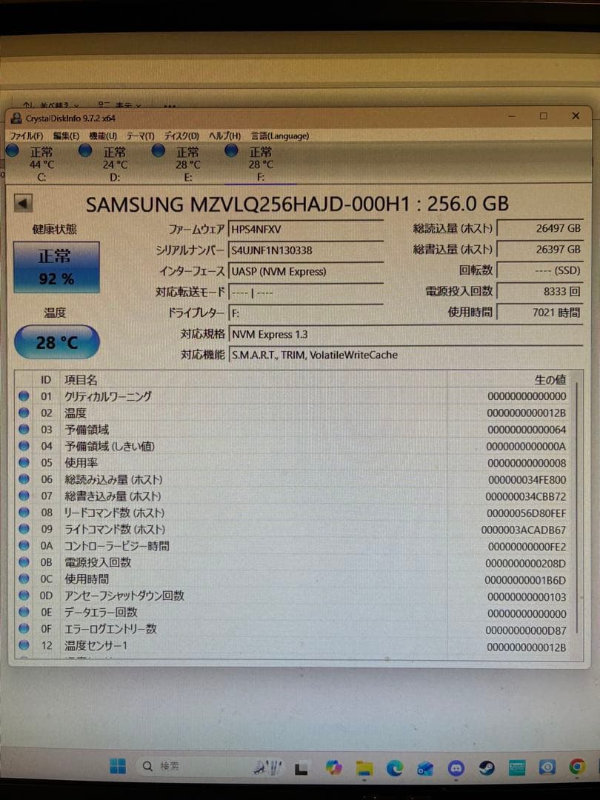600x800 pixels.
Task: Click the firmware field HPS4NFXV
Action: click(x=306, y=229)
